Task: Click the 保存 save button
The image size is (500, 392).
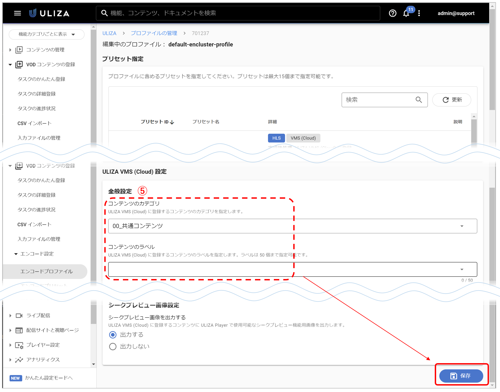Action: click(461, 376)
